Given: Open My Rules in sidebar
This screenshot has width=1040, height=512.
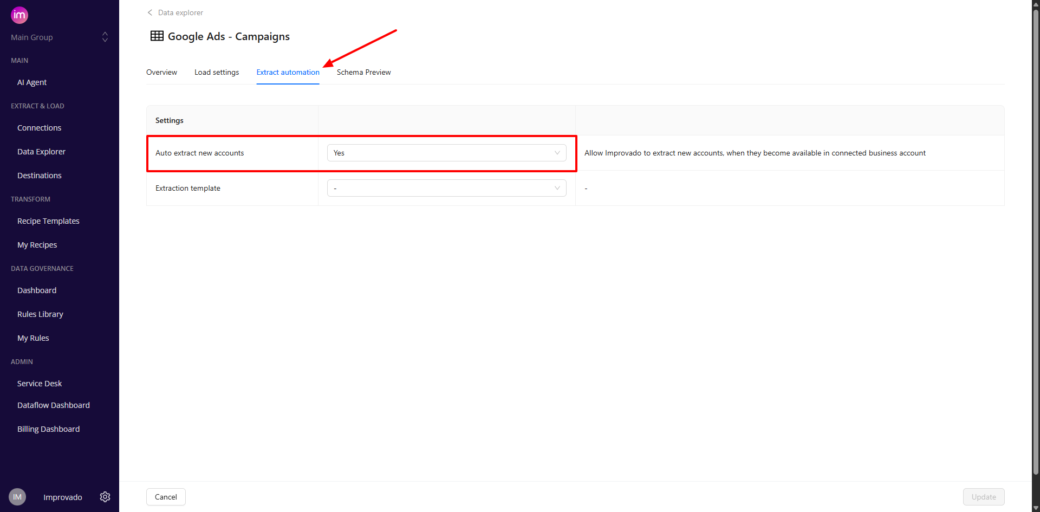Looking at the screenshot, I should click(x=33, y=338).
